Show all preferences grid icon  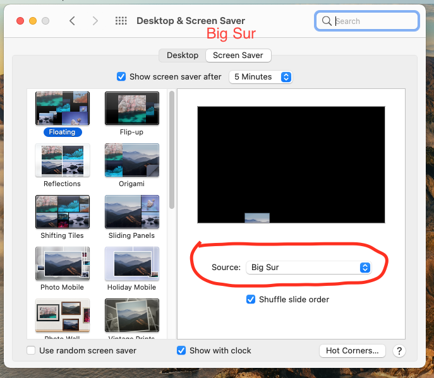pos(121,21)
